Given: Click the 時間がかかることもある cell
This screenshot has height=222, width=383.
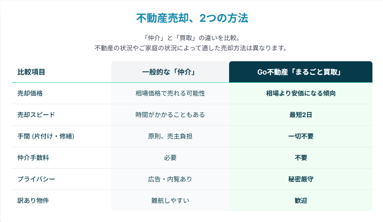Looking at the screenshot, I should pos(170,115).
